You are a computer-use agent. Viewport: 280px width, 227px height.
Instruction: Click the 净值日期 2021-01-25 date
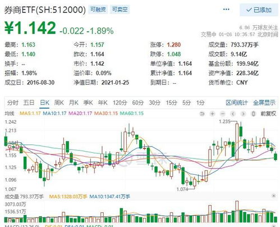coord(115,83)
